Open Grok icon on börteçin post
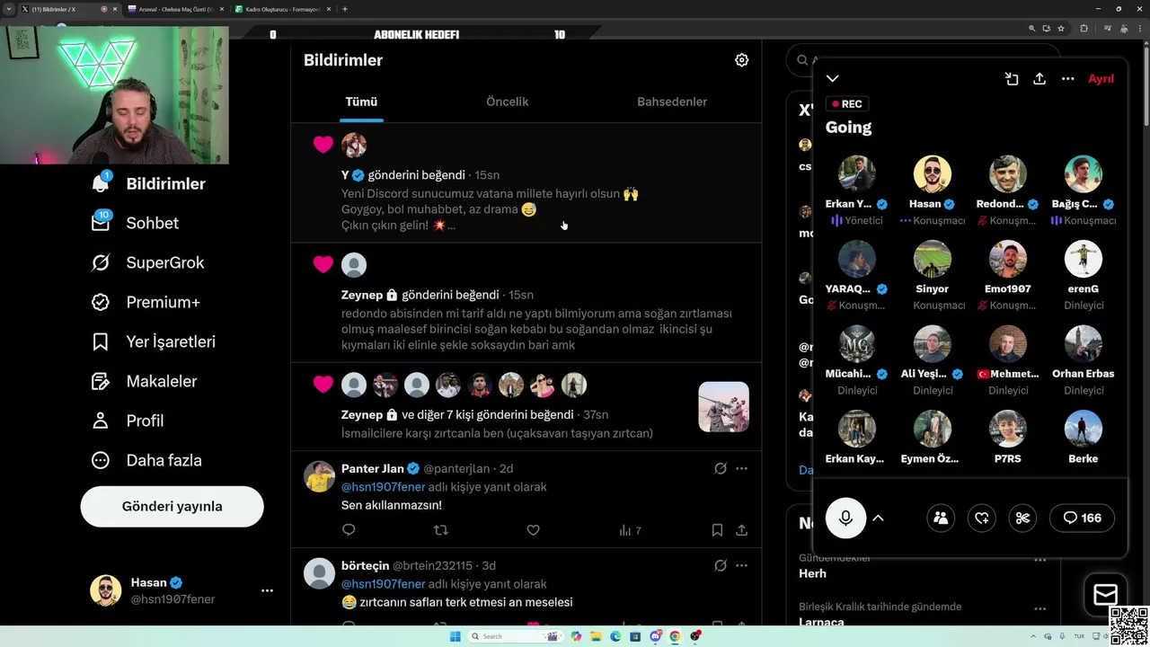 pos(720,565)
